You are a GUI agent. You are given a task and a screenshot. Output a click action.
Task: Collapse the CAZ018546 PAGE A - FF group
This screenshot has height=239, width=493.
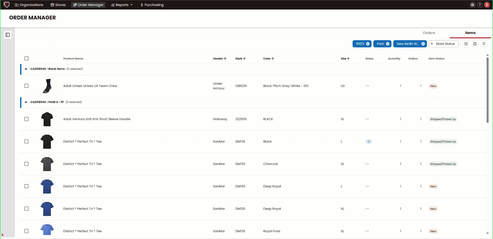pos(26,102)
